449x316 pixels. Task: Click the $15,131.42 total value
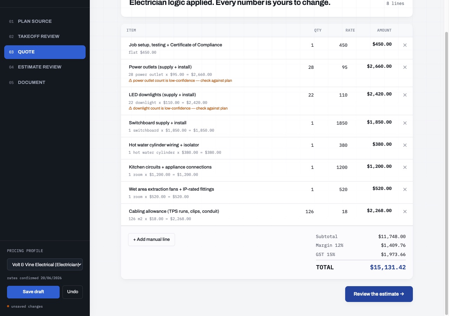[388, 268]
